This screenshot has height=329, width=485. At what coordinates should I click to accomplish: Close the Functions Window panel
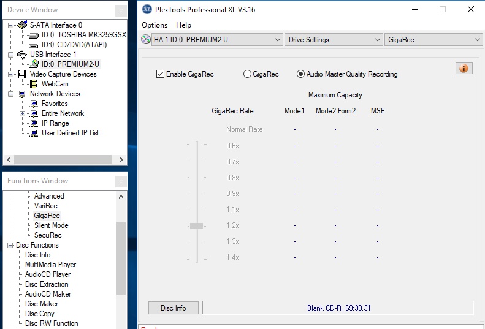(x=121, y=181)
